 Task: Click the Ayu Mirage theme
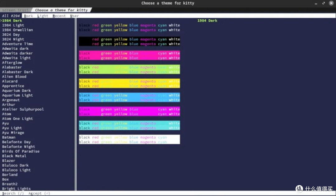(13, 133)
